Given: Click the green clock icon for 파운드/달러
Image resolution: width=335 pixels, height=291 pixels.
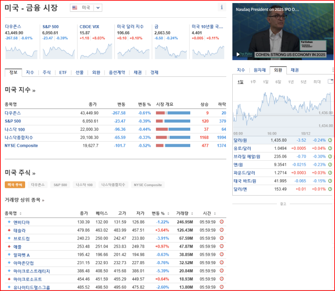Looking at the screenshot, I should (x=330, y=172).
